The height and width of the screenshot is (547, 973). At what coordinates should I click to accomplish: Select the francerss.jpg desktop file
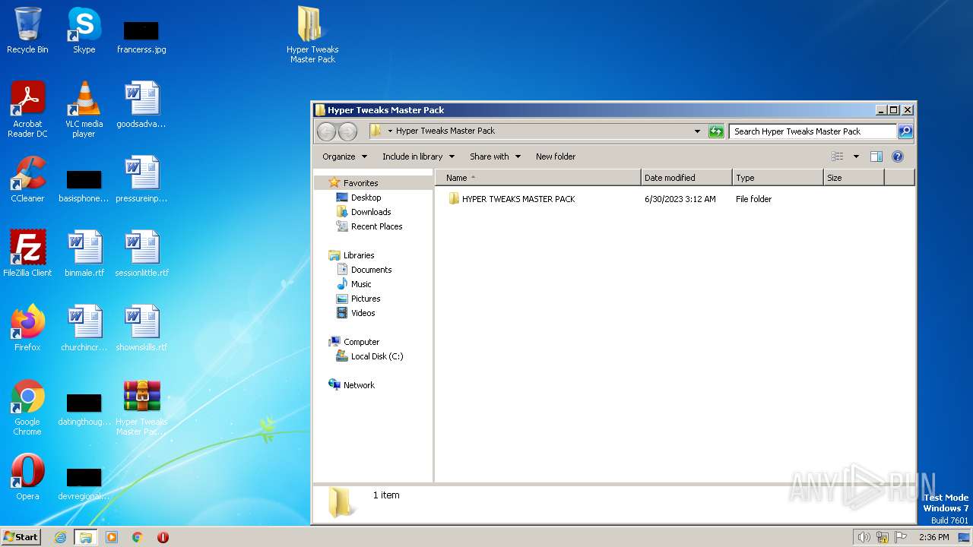[141, 36]
